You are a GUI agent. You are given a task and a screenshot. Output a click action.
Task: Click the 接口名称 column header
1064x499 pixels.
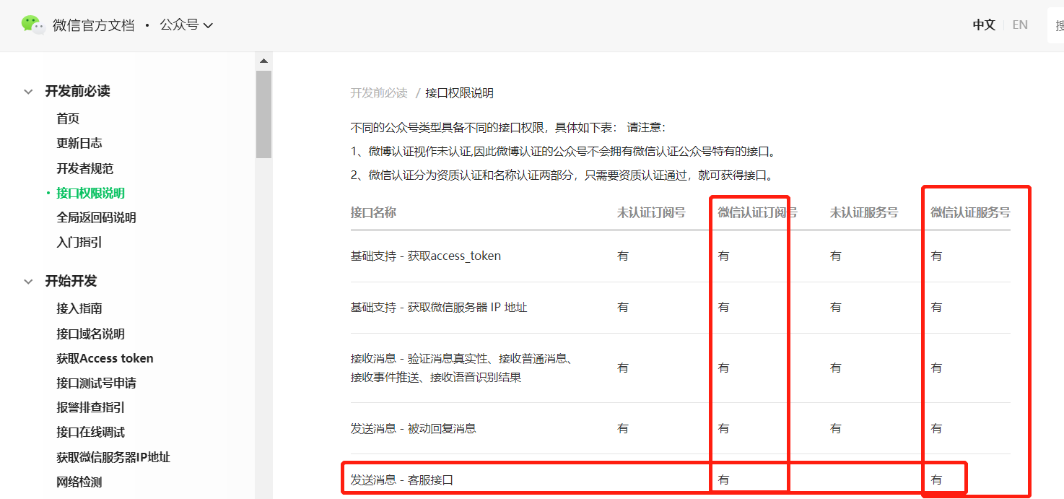(373, 212)
